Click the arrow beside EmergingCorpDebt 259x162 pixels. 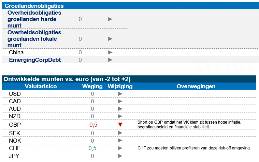(110, 60)
